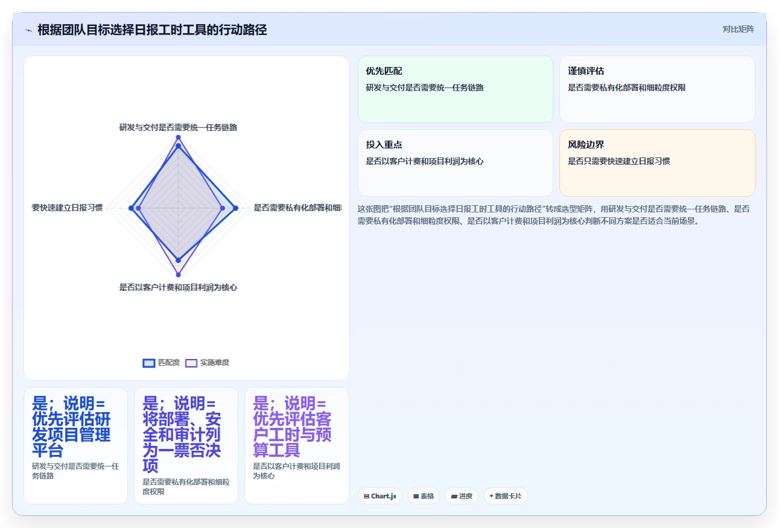Click the 对比矩阵 label in the header
This screenshot has height=528, width=779.
738,29
